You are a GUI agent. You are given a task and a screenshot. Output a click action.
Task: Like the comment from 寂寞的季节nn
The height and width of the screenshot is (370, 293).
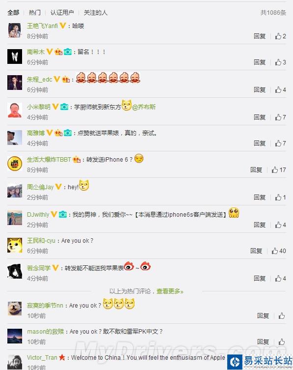[x=282, y=316]
